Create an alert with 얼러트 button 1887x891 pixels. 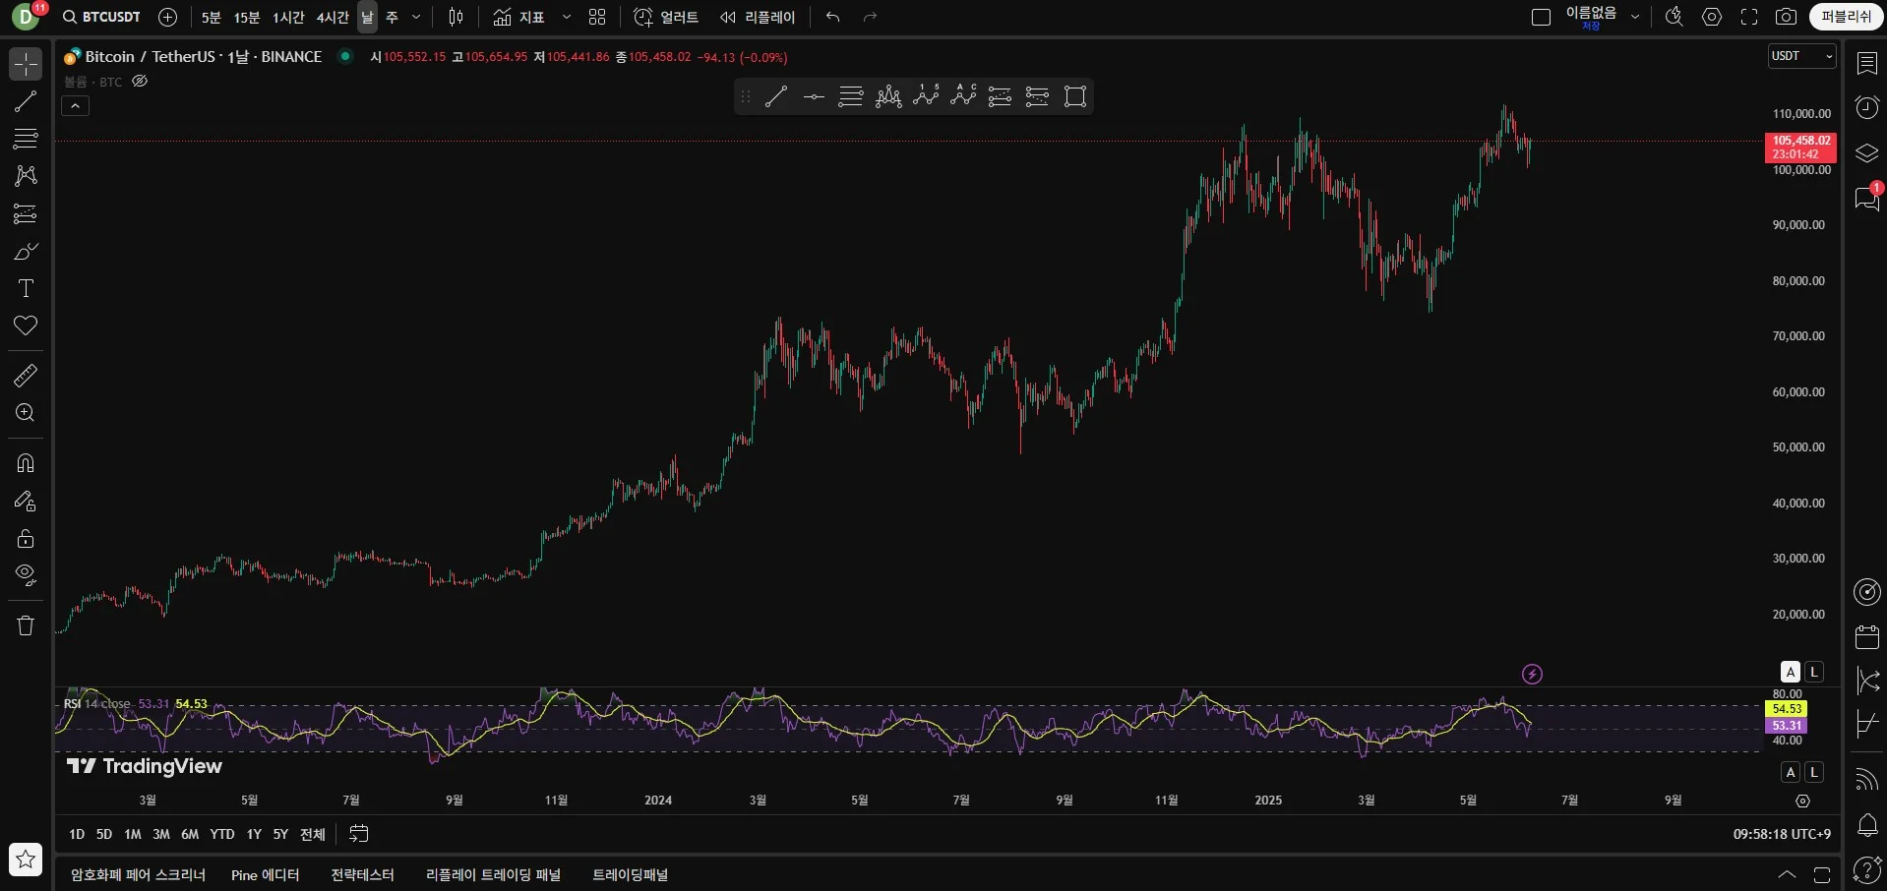click(x=666, y=17)
